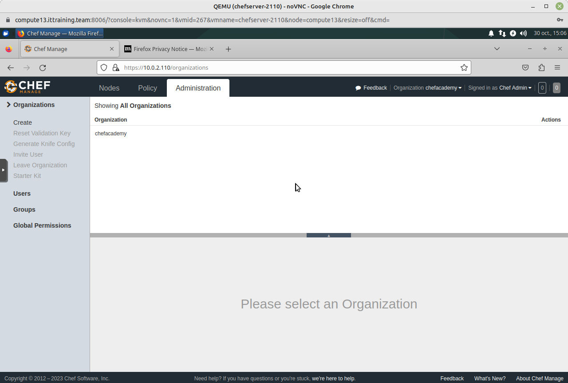Open the Chef Admin user dropdown

515,88
